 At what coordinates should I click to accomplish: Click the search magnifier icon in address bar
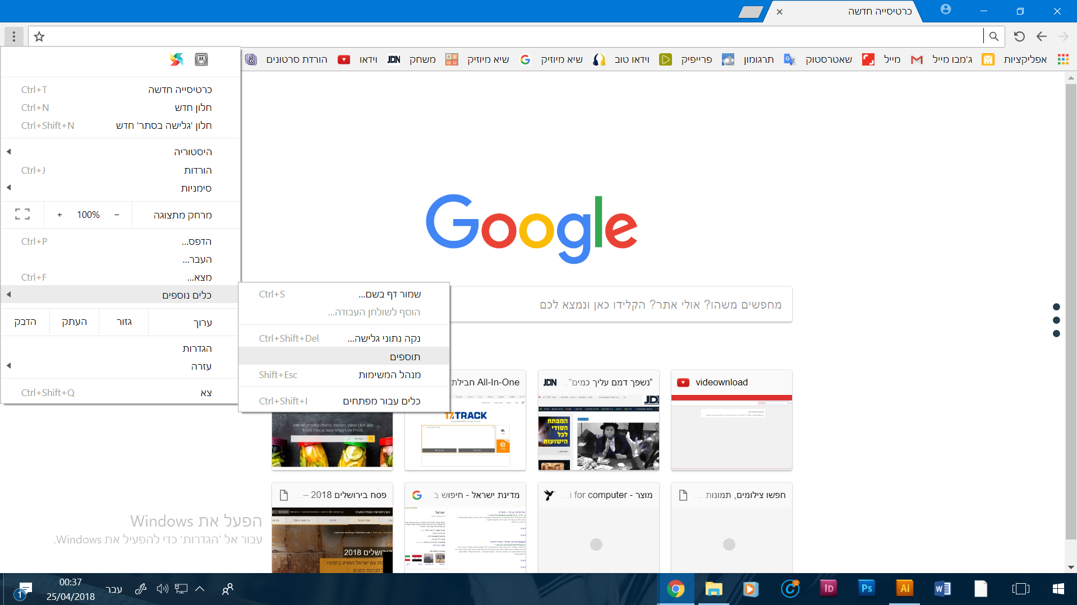click(x=993, y=37)
